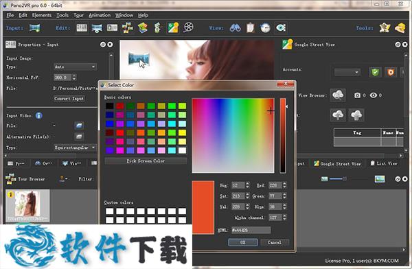The height and width of the screenshot is (269, 412).
Task: Select the white basic color swatch
Action: [182, 150]
